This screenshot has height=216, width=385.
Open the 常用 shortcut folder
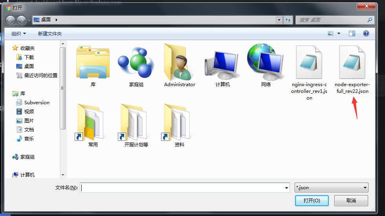point(93,123)
